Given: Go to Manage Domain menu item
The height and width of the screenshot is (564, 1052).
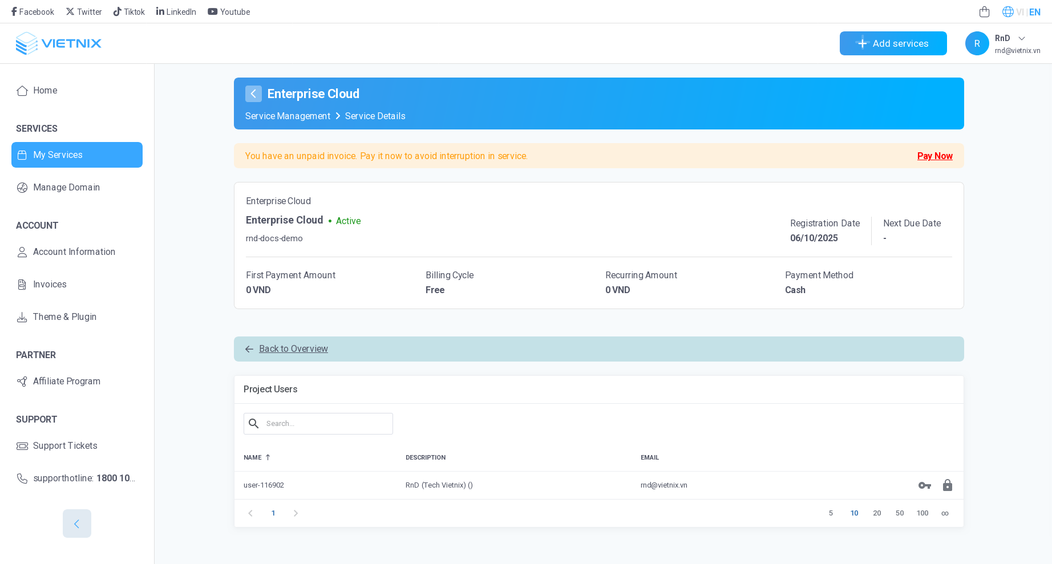Looking at the screenshot, I should coord(66,188).
